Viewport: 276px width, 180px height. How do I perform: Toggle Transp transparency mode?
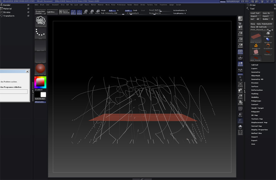coord(240,115)
